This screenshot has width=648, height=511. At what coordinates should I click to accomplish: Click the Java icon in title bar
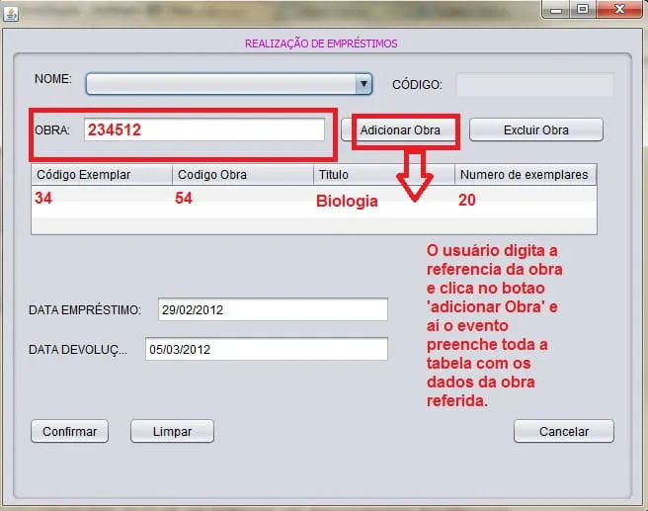coord(11,14)
